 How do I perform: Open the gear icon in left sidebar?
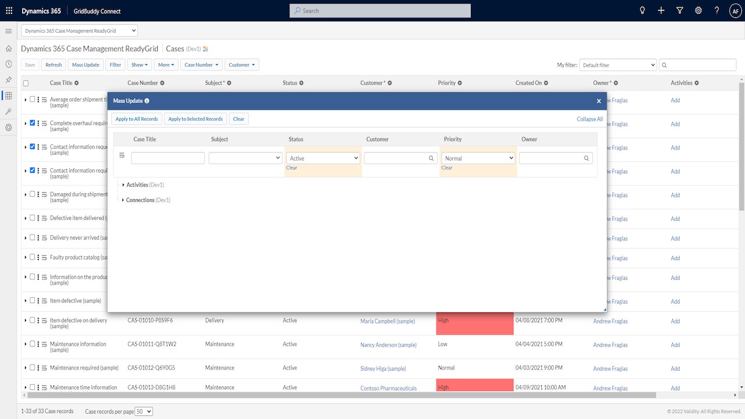coord(9,127)
